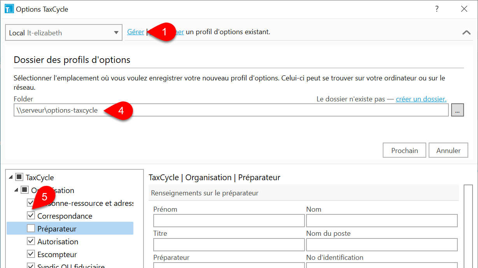Viewport: 478px width, 268px height.
Task: Click the "TaxCycle | Organisation | Préparateur" breadcrumb heading
Action: point(214,178)
